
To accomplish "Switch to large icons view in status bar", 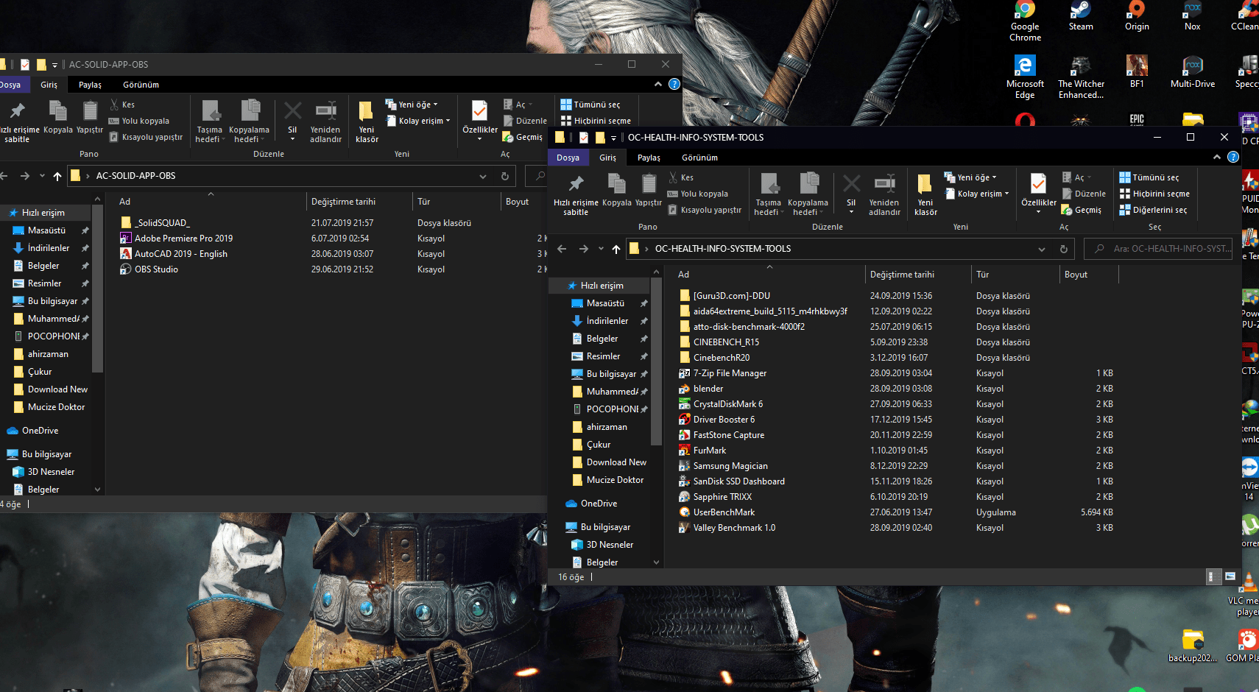I will coord(1230,576).
